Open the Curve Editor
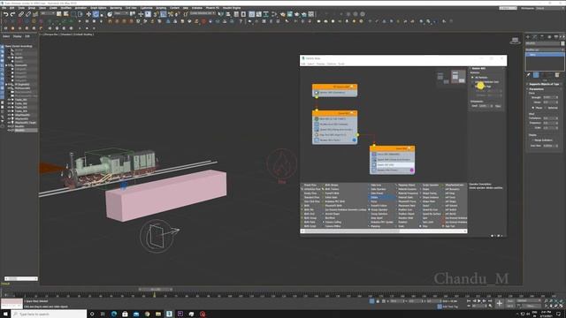Image resolution: width=566 pixels, height=318 pixels. point(259,14)
